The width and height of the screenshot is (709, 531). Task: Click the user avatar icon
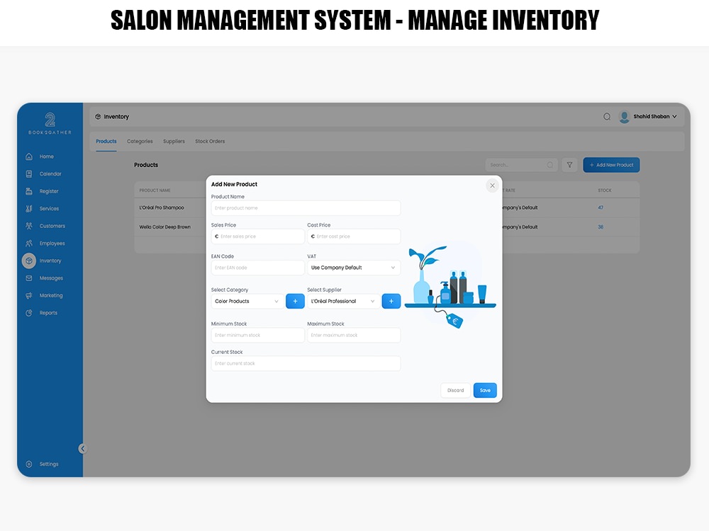point(625,117)
